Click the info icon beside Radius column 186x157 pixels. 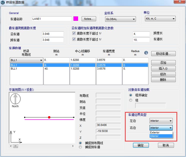tap(146, 53)
